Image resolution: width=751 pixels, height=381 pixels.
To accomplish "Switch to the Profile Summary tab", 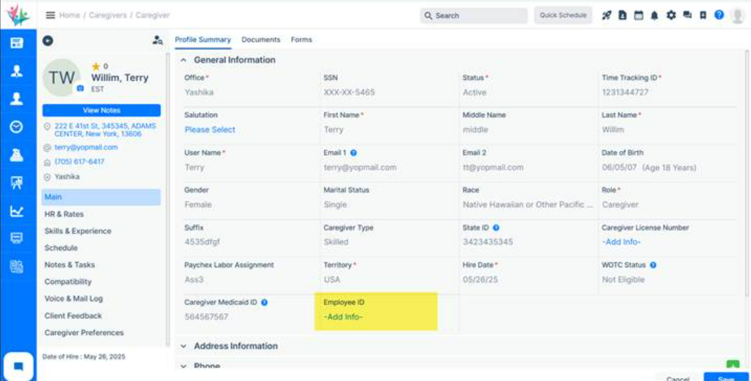I will 202,40.
